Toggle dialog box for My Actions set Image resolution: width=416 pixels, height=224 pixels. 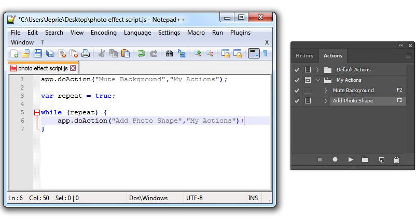308,80
